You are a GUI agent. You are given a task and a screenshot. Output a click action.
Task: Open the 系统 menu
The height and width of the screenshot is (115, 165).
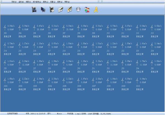pos(14,2)
